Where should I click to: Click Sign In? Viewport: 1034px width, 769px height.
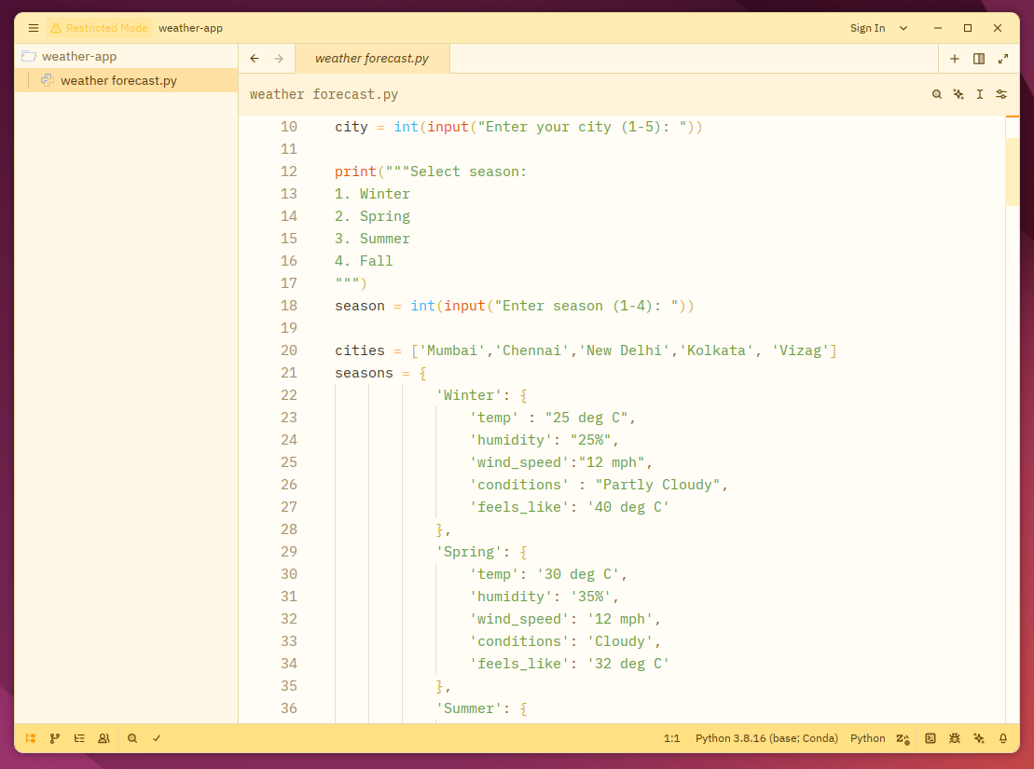point(867,28)
